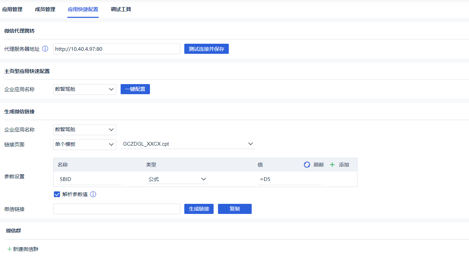Click the 生成微信链接 section heading
Screen dimensions: 469x259
pyautogui.click(x=19, y=112)
